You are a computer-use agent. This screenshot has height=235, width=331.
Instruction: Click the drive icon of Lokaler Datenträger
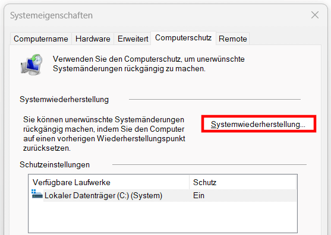pos(37,194)
